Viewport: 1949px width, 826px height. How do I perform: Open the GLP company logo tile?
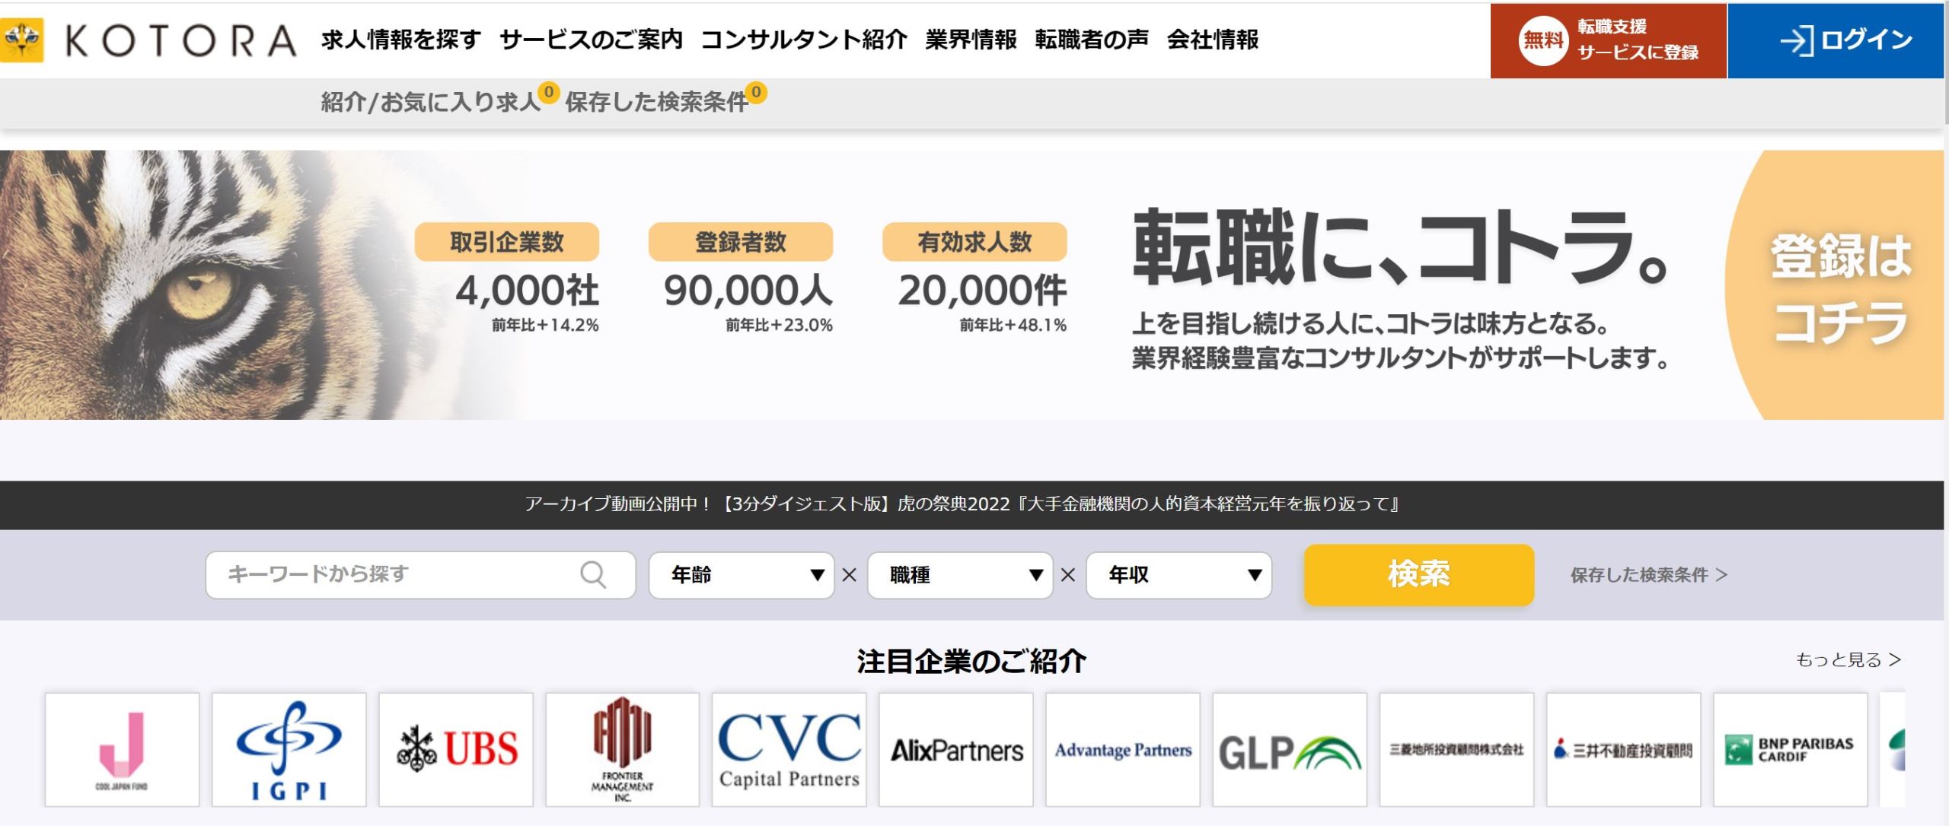click(x=1290, y=749)
